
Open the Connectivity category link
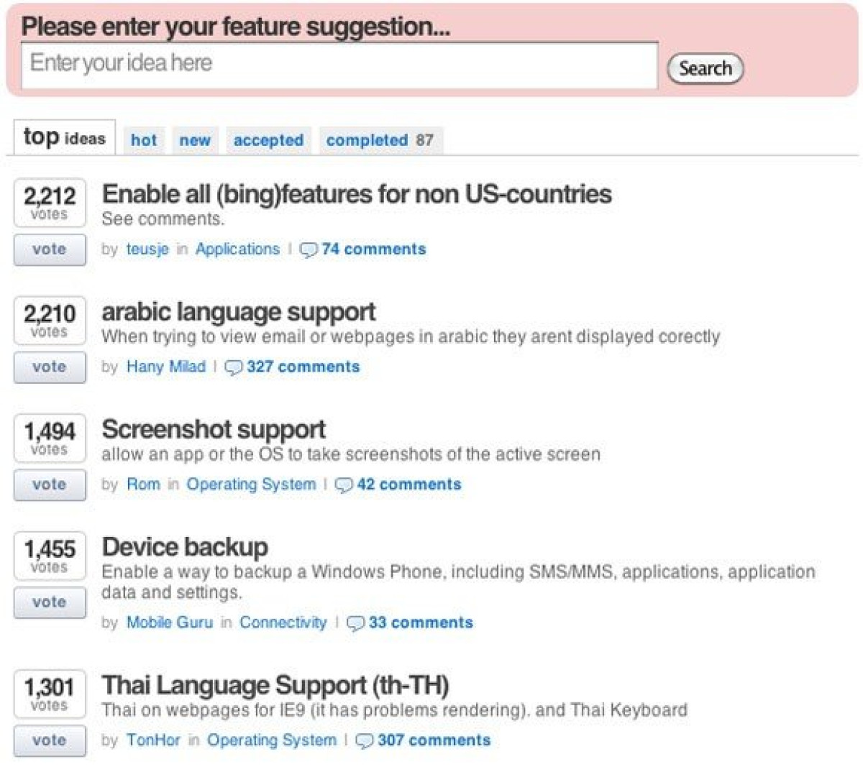tap(283, 622)
